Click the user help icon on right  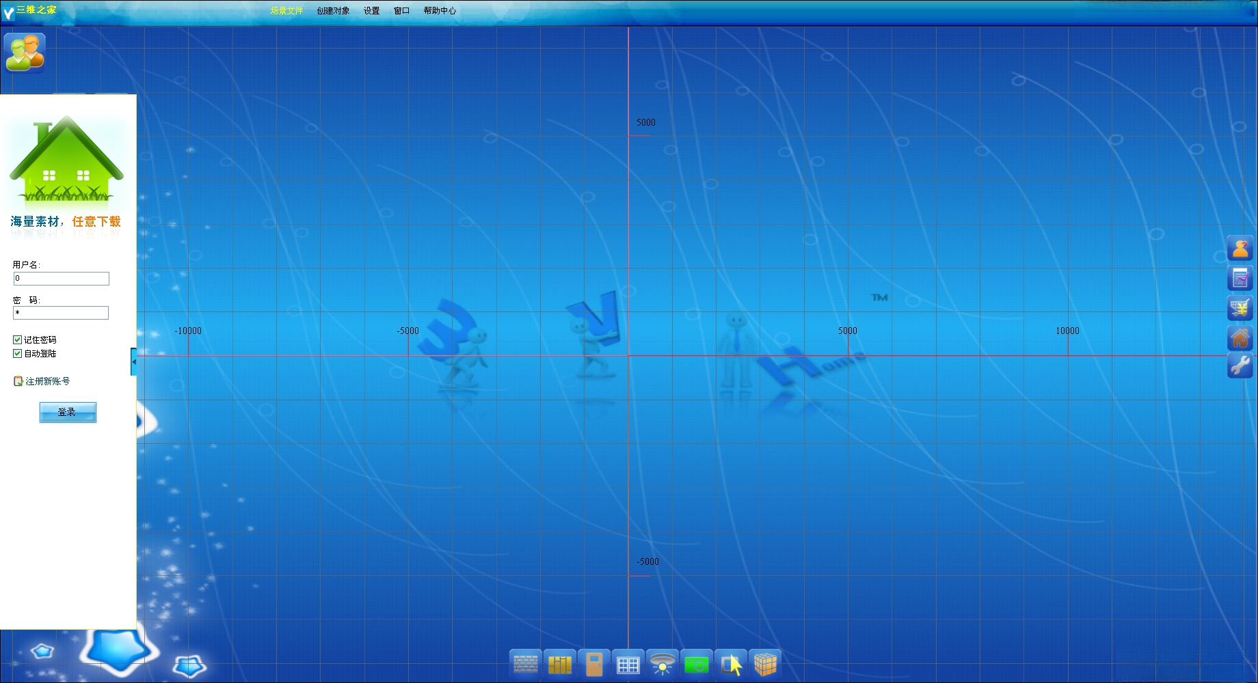point(1240,249)
